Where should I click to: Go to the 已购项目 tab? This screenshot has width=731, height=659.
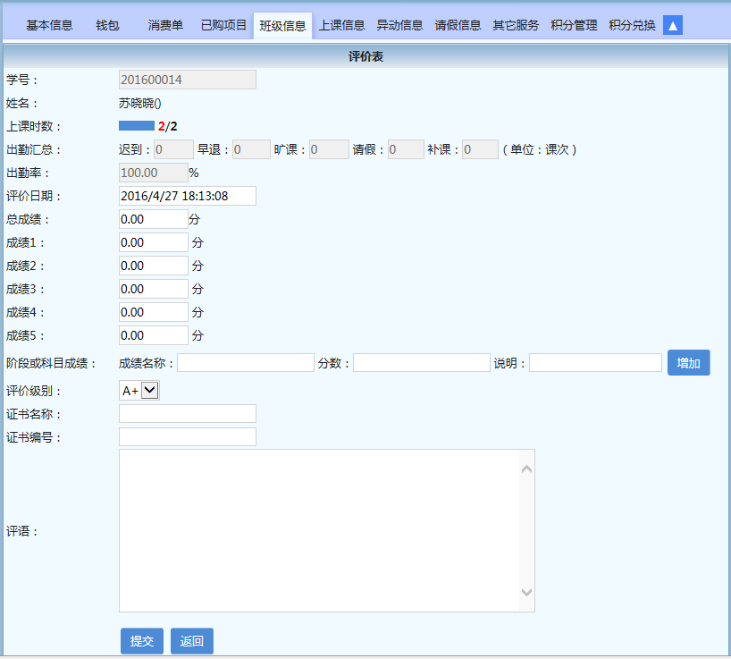(x=223, y=25)
